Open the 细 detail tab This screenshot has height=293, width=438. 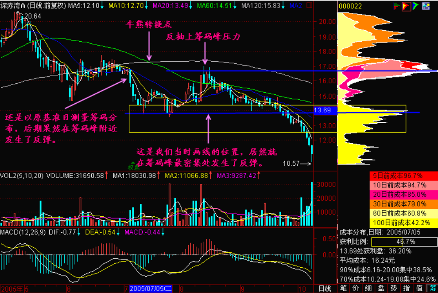coord(368,289)
